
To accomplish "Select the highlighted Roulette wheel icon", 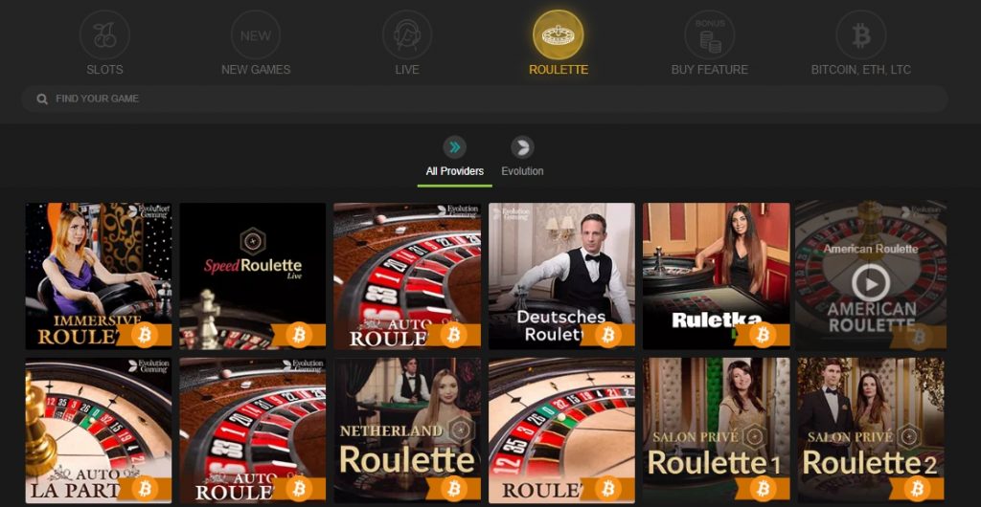I will [x=559, y=35].
